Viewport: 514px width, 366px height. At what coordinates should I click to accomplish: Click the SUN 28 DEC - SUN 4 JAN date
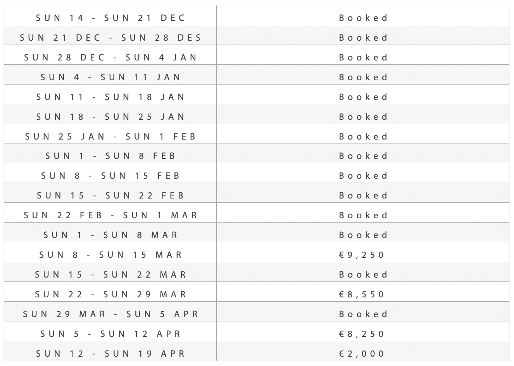111,57
